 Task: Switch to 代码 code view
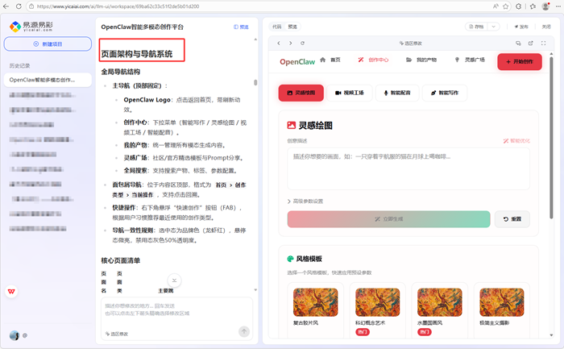277,26
